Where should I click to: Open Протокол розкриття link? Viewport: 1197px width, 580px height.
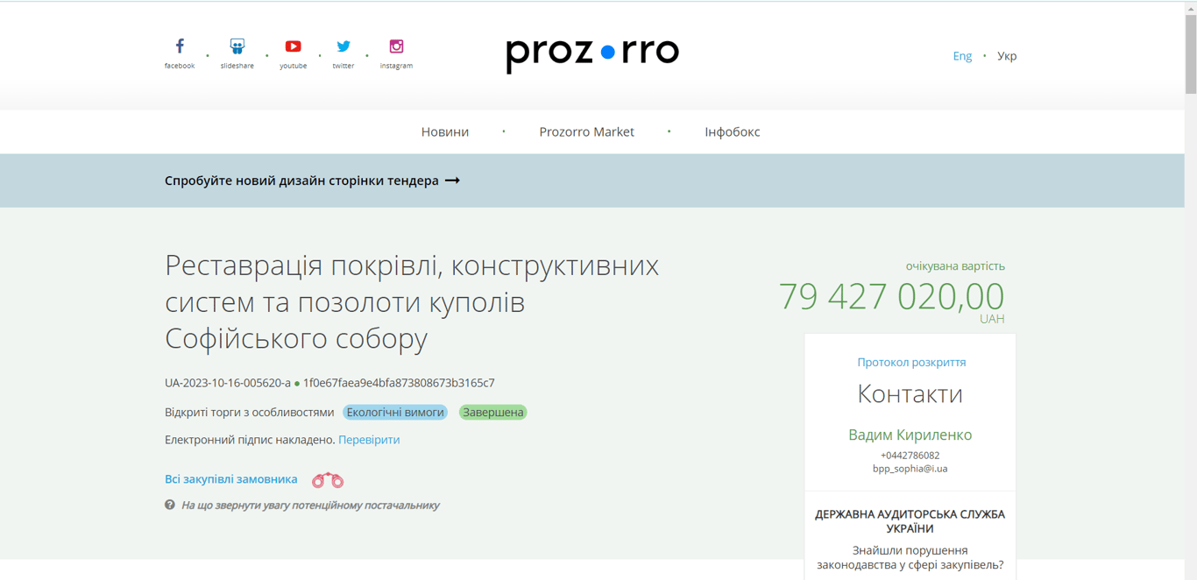pyautogui.click(x=911, y=362)
